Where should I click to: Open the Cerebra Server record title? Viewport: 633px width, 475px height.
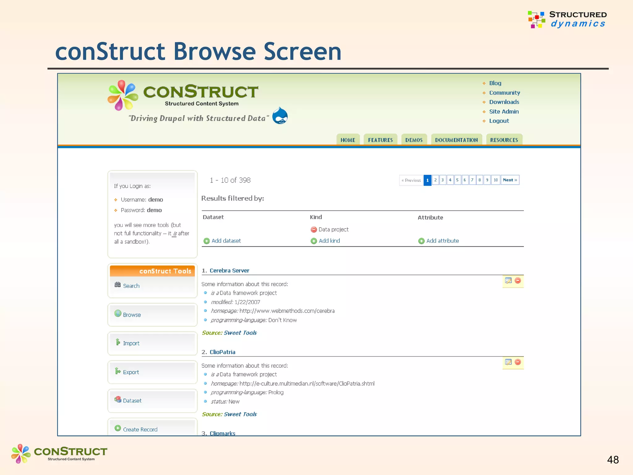[229, 271]
